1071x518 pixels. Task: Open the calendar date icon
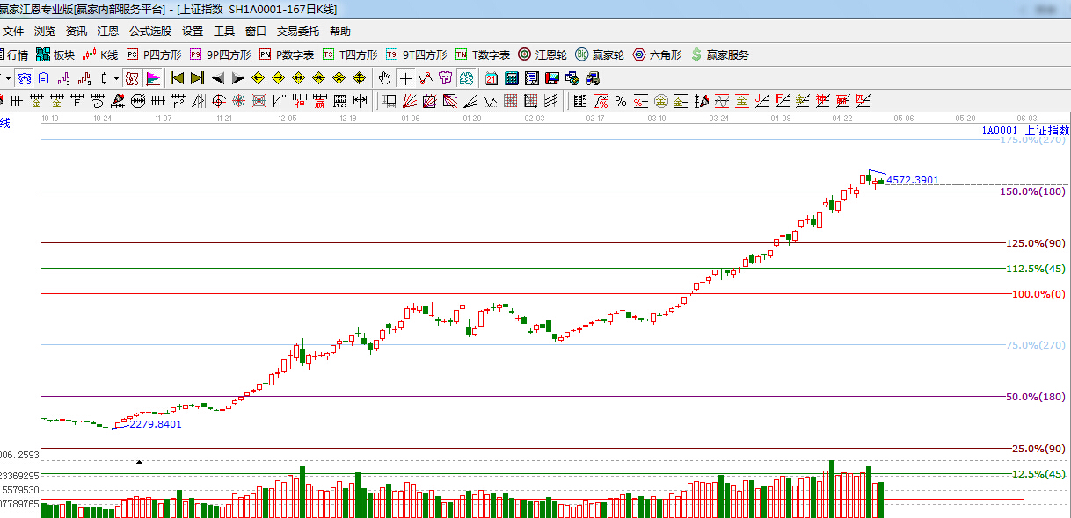pos(492,78)
